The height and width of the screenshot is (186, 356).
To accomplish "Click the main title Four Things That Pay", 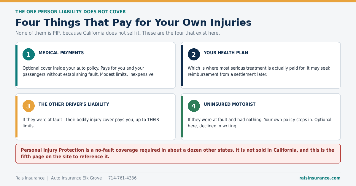I will 133,23.
